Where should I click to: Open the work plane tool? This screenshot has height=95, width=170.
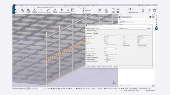55,10
